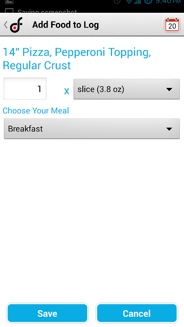Cancel adding the food

pos(136,313)
